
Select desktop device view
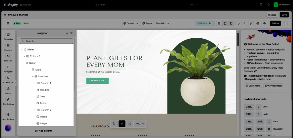pos(219,23)
